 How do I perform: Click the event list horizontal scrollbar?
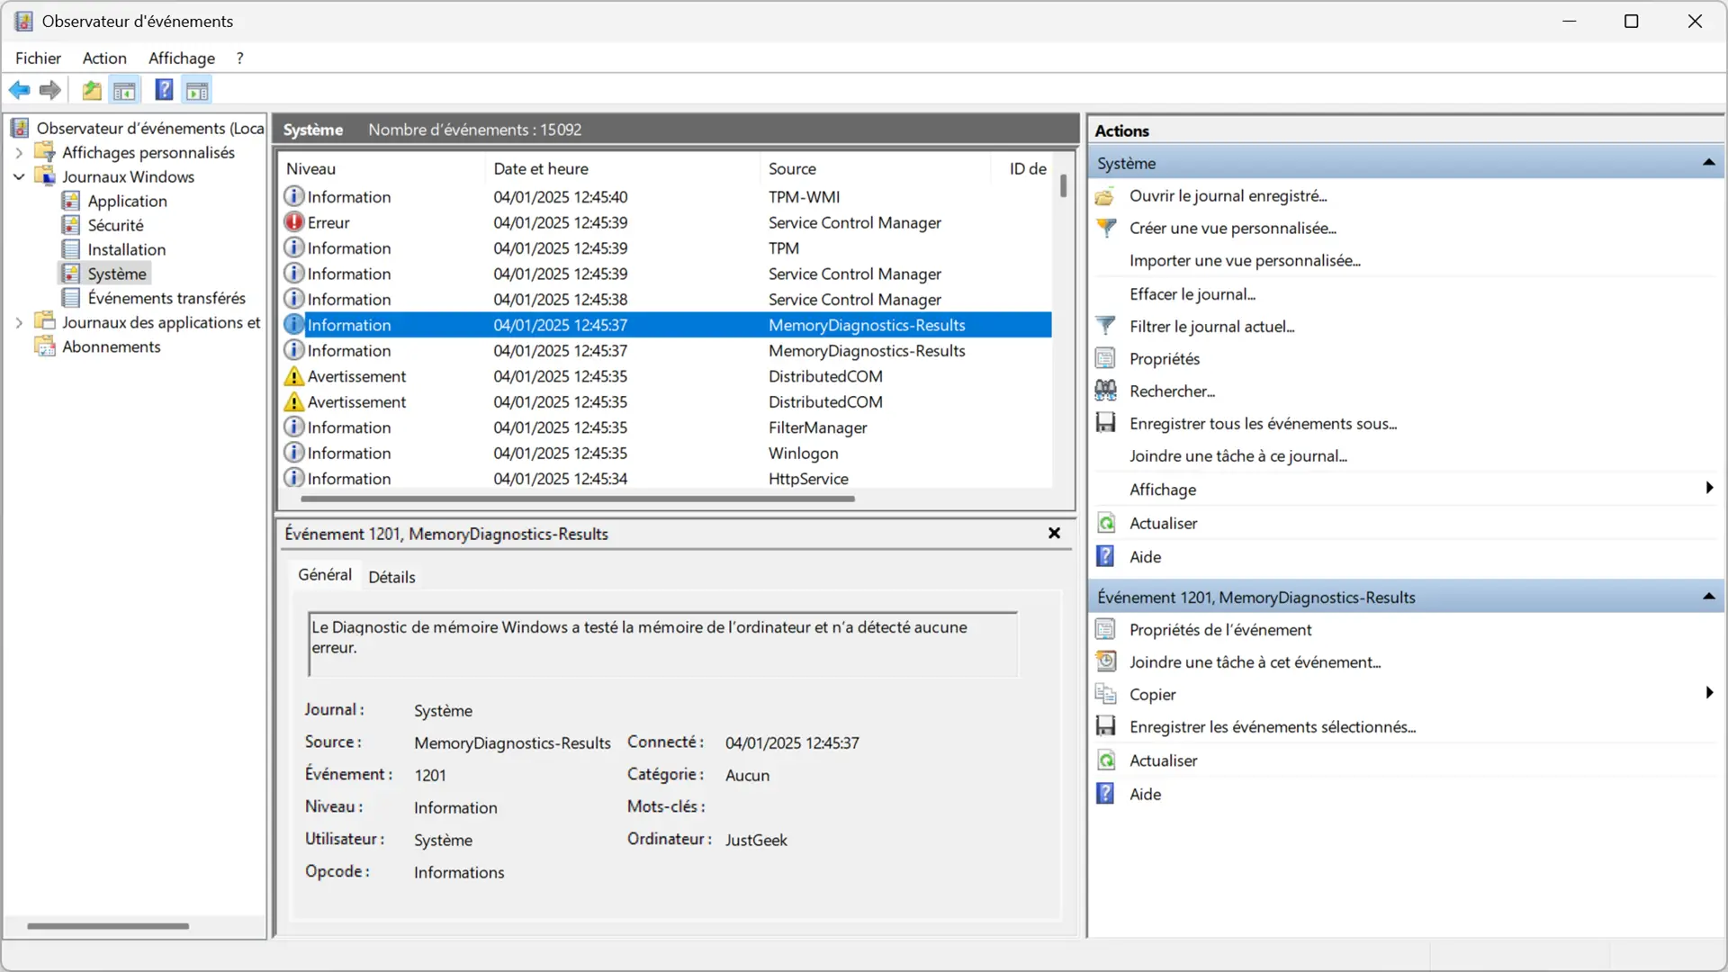point(578,499)
